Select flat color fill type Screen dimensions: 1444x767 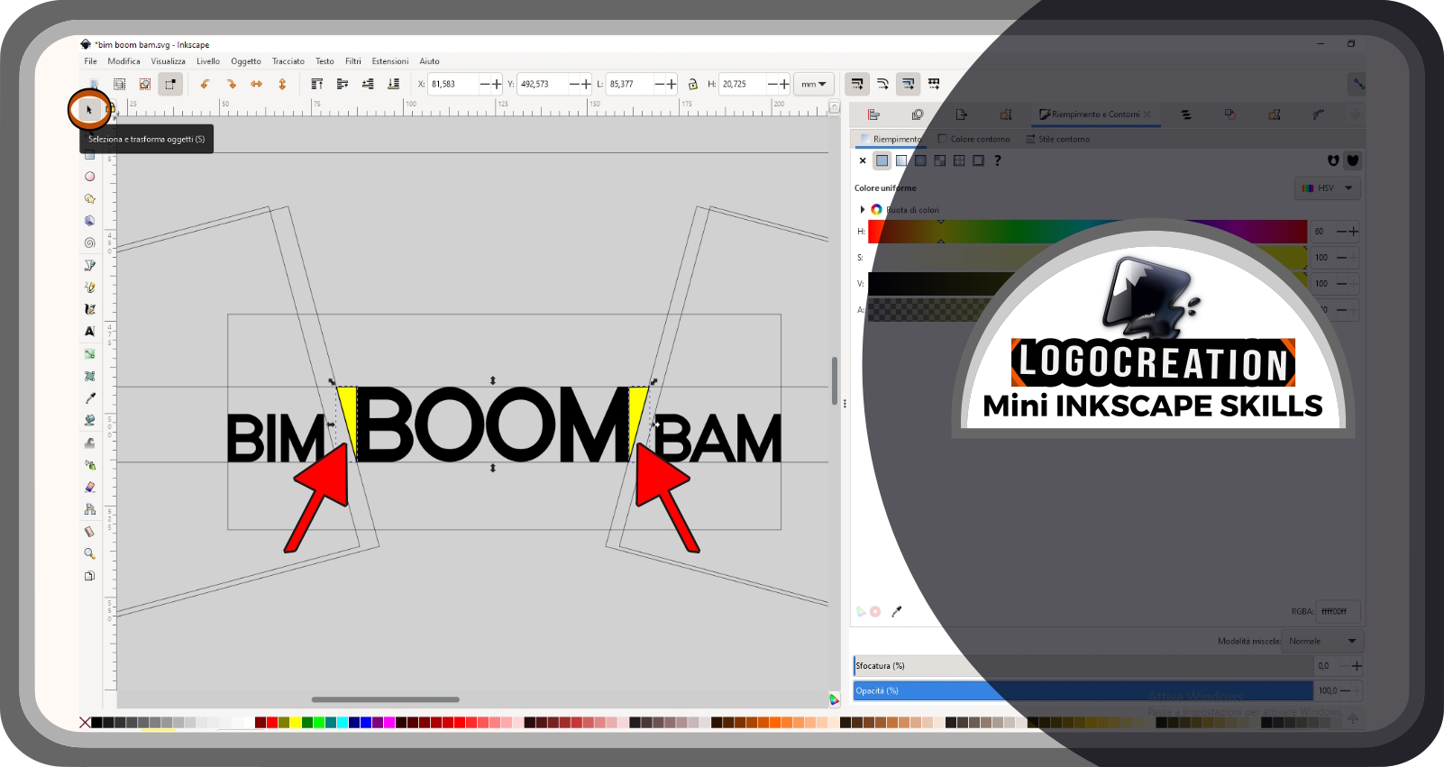tap(882, 160)
